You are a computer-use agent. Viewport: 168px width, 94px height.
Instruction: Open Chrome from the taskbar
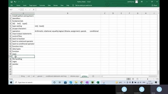pos(82,83)
